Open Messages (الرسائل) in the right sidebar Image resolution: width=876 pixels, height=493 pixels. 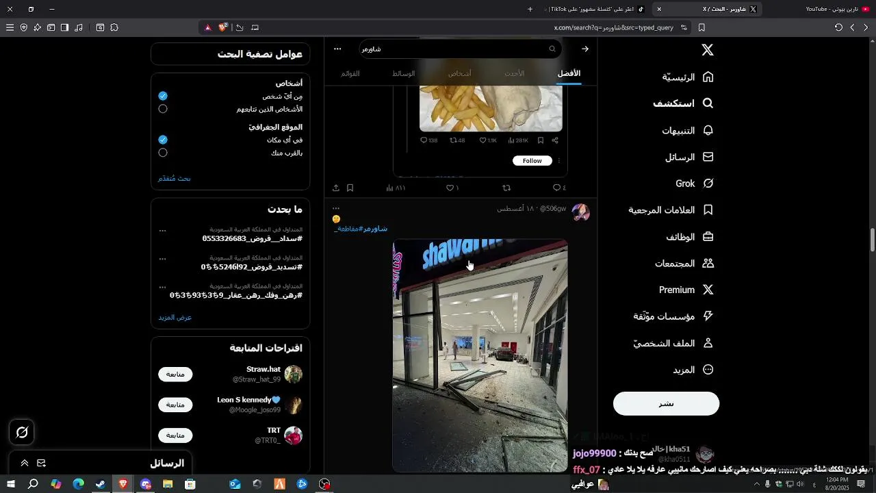point(689,157)
